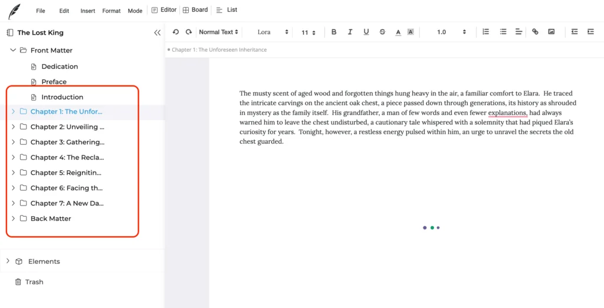This screenshot has width=604, height=308.
Task: Click the Back Matter folder icon
Action: [23, 218]
